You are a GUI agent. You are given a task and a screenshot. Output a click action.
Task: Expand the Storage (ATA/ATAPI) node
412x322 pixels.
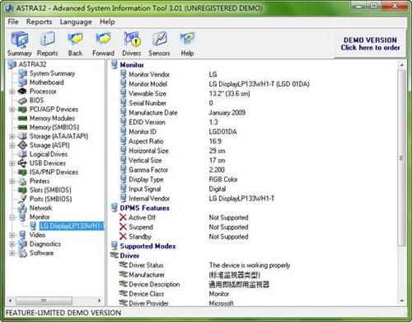12,136
